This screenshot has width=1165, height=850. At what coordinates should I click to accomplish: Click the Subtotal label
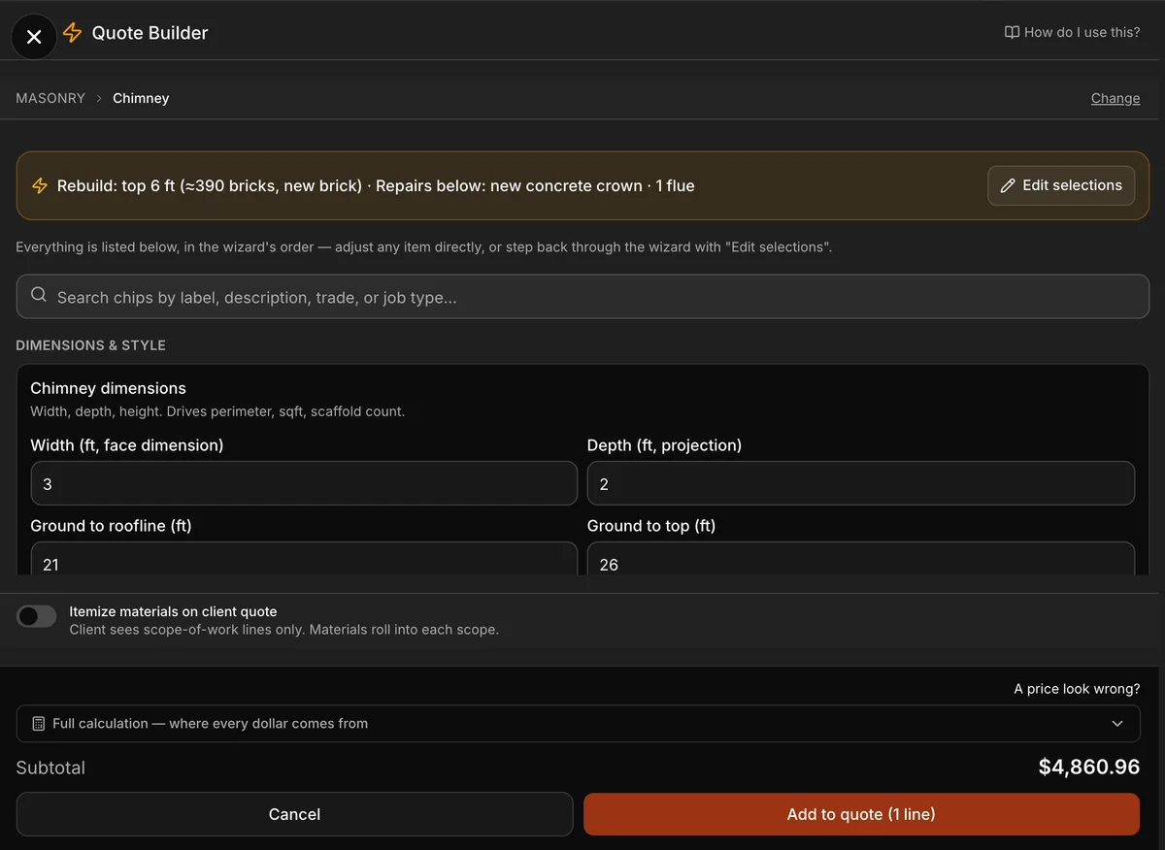(50, 768)
